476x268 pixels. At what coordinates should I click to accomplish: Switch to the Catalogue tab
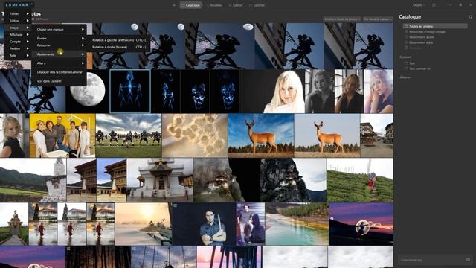click(x=190, y=5)
